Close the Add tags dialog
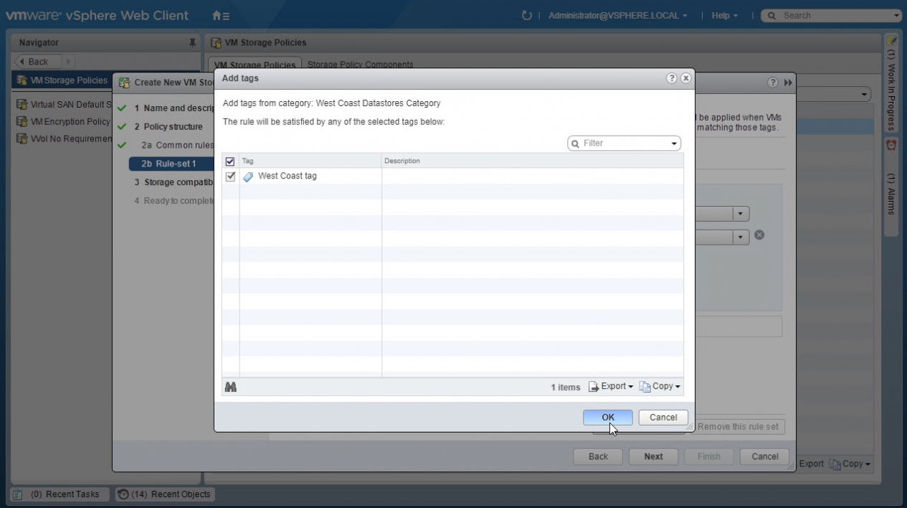 tap(685, 78)
